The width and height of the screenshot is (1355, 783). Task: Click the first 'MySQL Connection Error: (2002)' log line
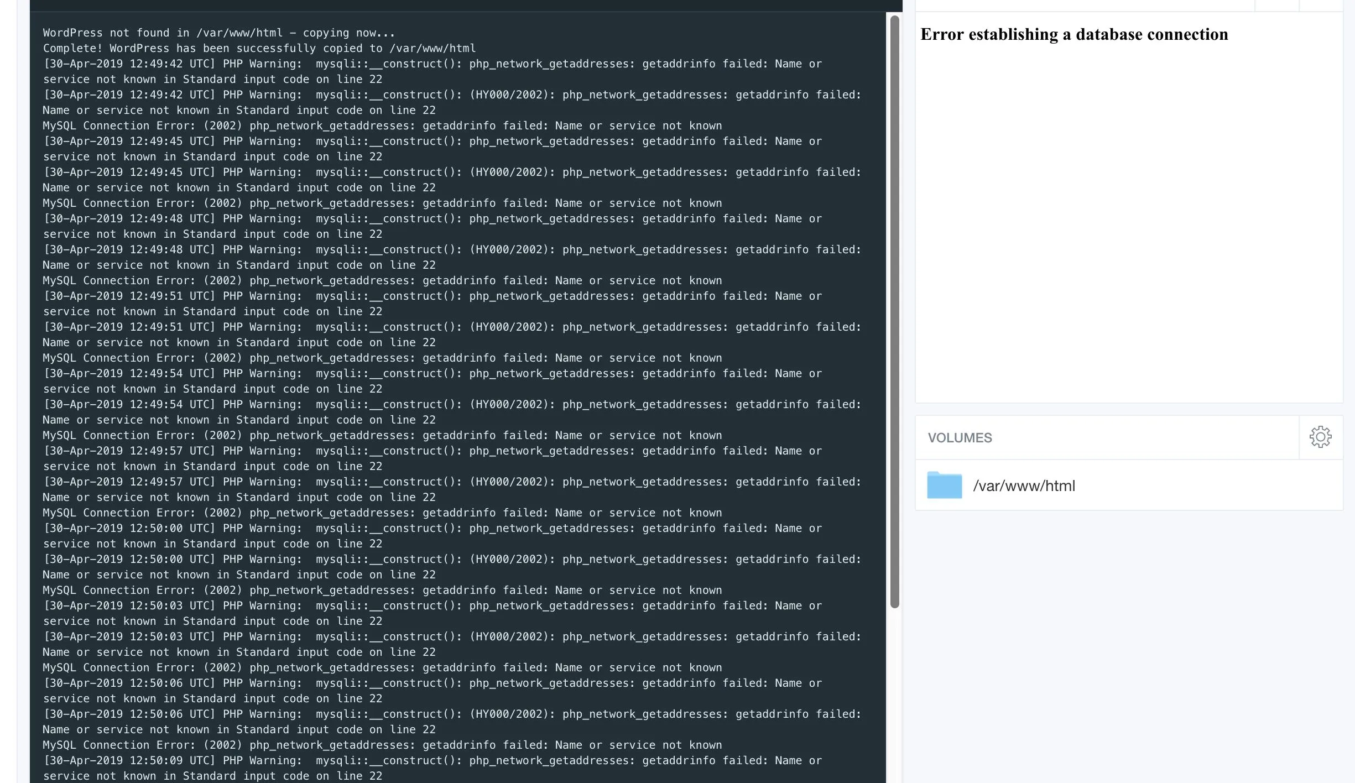[382, 126]
